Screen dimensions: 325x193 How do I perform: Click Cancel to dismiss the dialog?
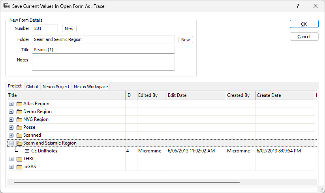click(x=304, y=37)
